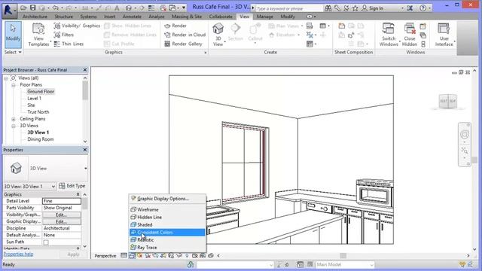Select Shaded visual style
The image size is (482, 271).
coord(167,224)
